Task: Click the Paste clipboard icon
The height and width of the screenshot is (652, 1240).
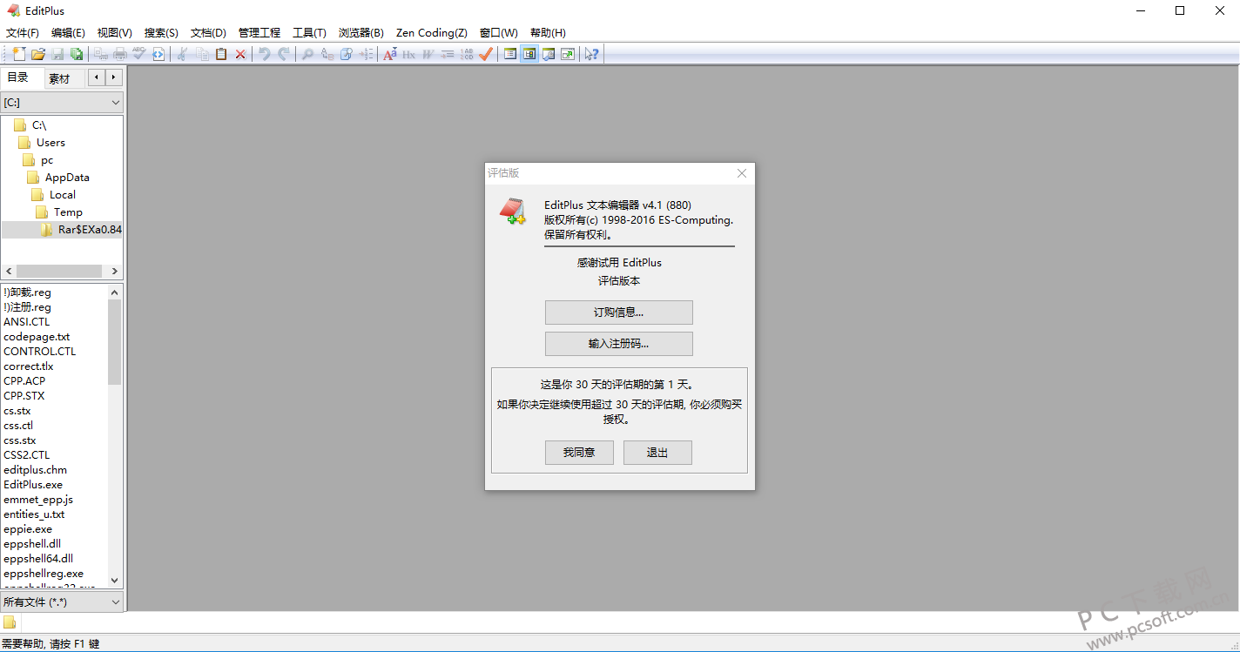Action: click(x=221, y=54)
